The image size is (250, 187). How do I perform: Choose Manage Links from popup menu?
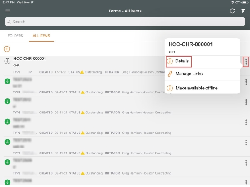[189, 74]
